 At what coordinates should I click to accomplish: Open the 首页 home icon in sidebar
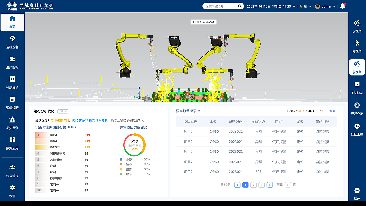point(12,19)
